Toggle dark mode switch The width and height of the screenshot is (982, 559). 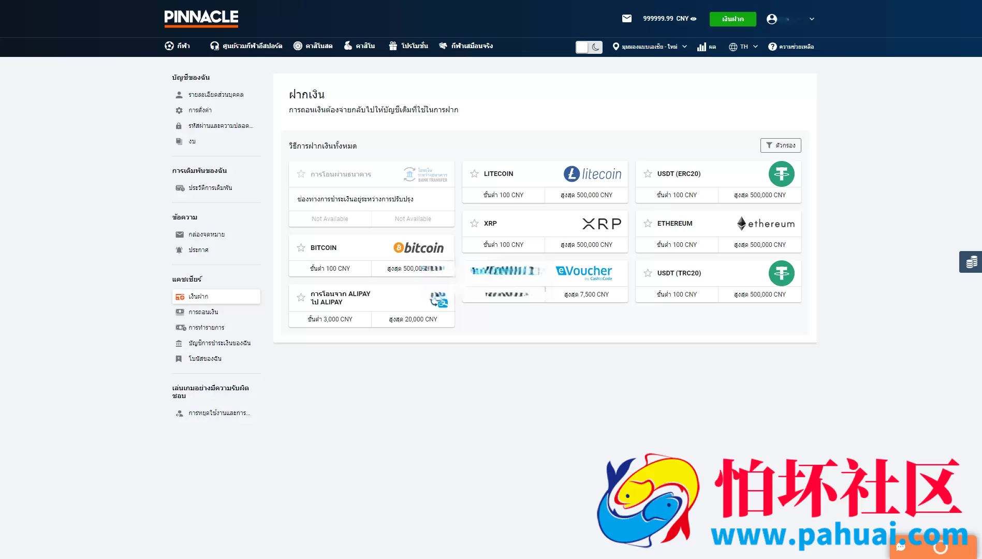[589, 47]
